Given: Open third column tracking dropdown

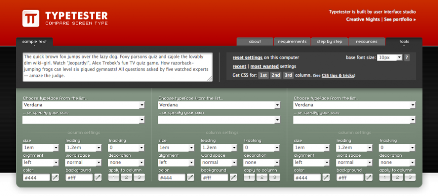Looking at the screenshot, I should 397,148.
